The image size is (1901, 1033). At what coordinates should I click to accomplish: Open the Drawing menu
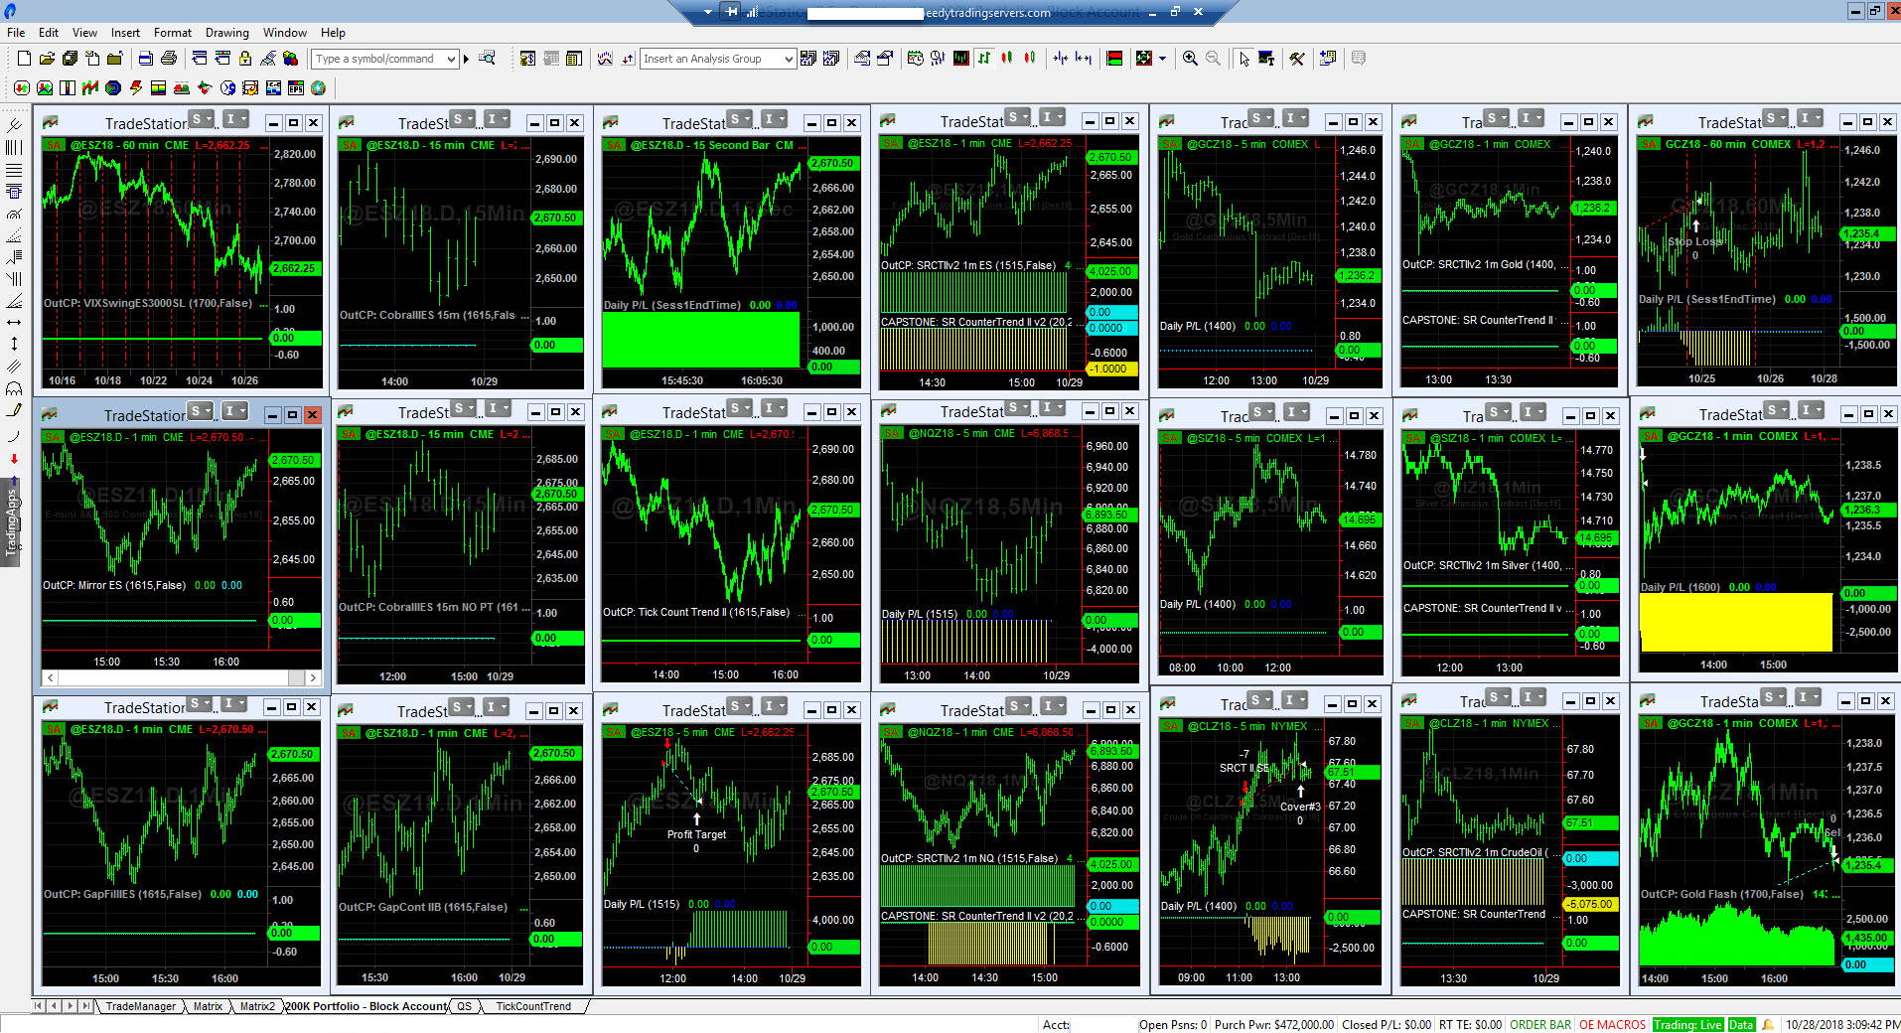226,33
